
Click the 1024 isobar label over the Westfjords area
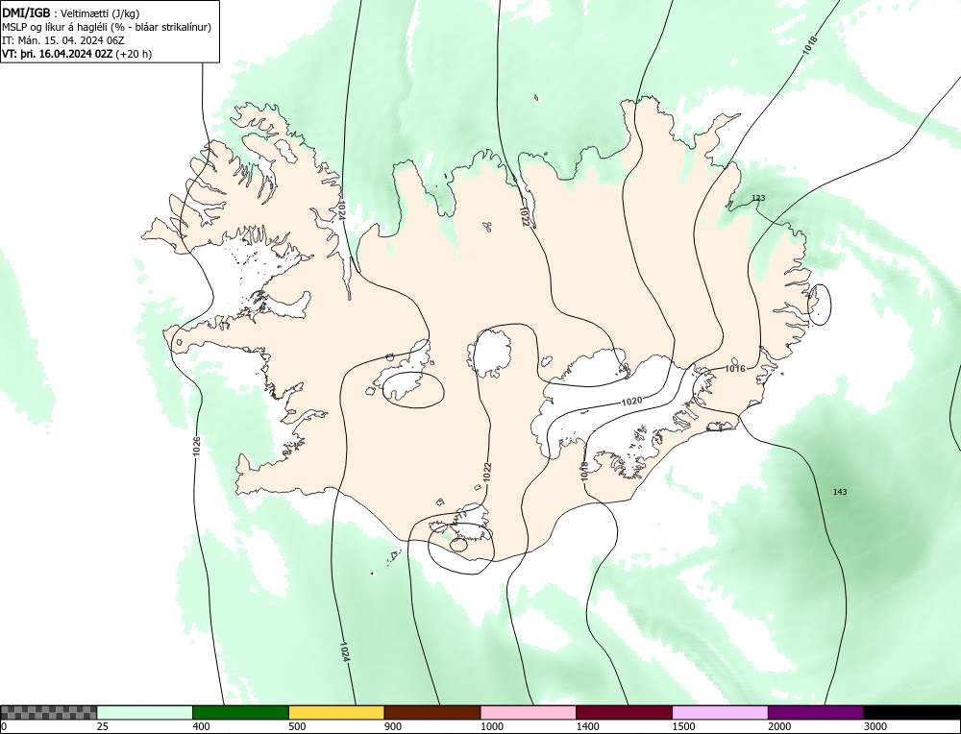pyautogui.click(x=341, y=210)
